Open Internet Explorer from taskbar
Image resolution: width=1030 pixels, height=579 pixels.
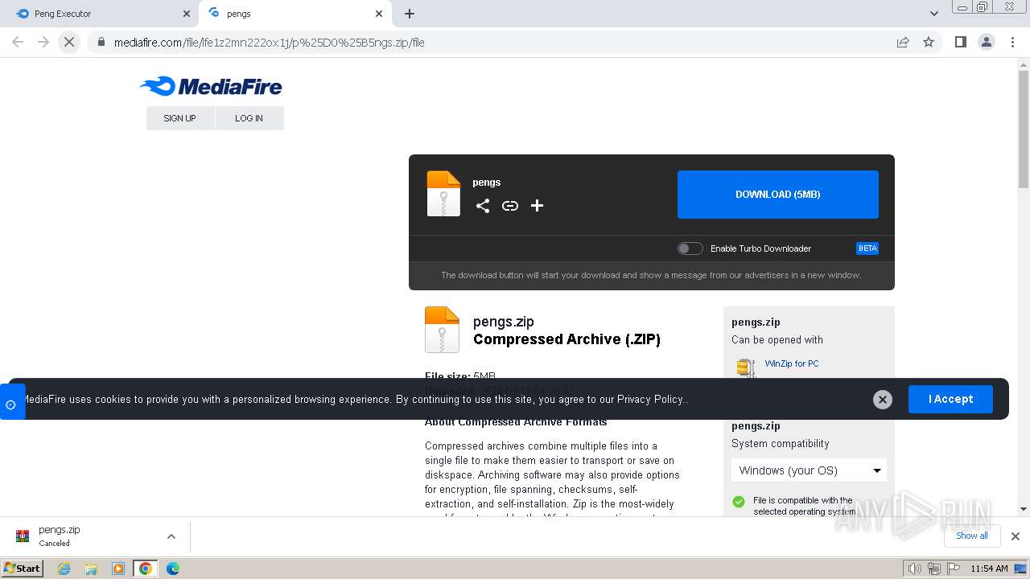point(64,569)
